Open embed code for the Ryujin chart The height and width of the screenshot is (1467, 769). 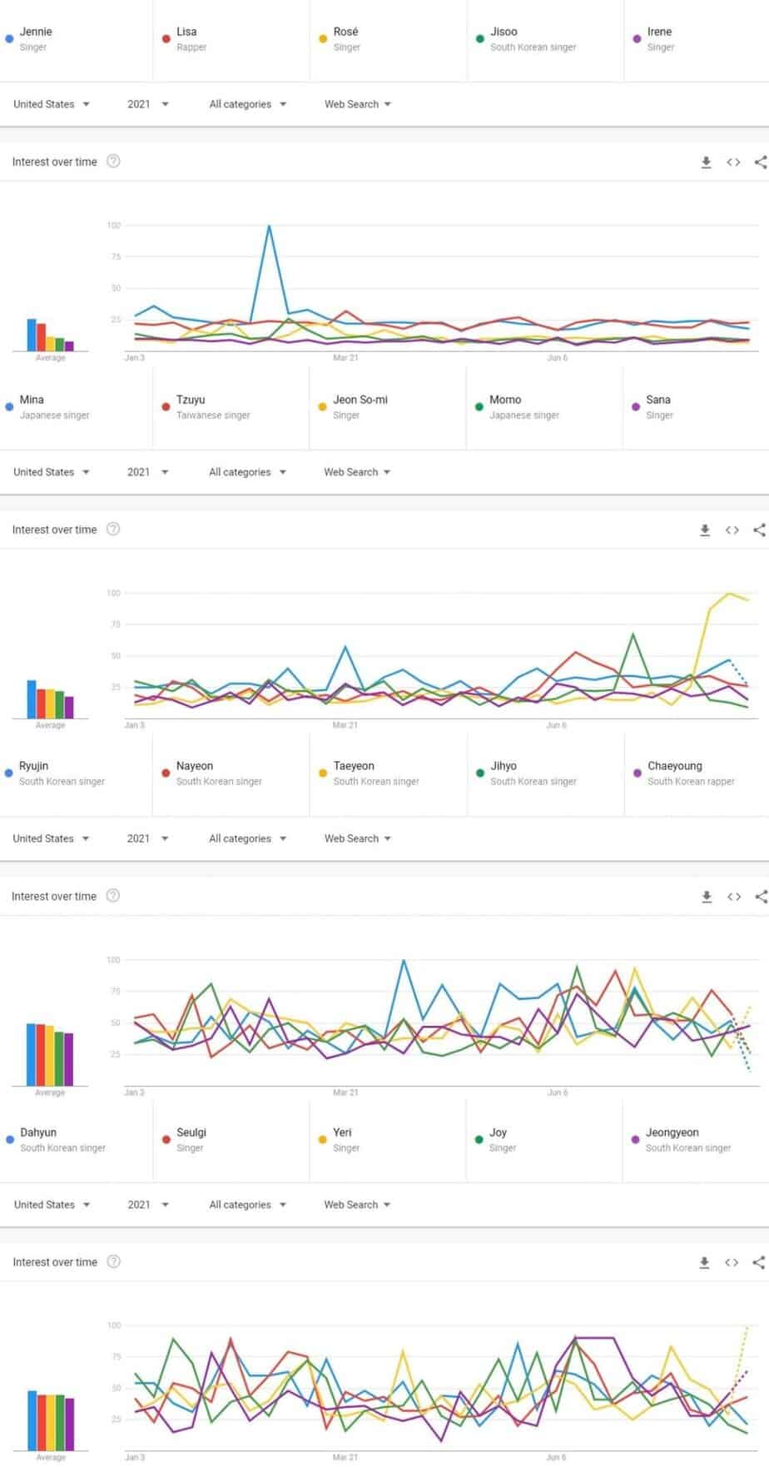733,897
